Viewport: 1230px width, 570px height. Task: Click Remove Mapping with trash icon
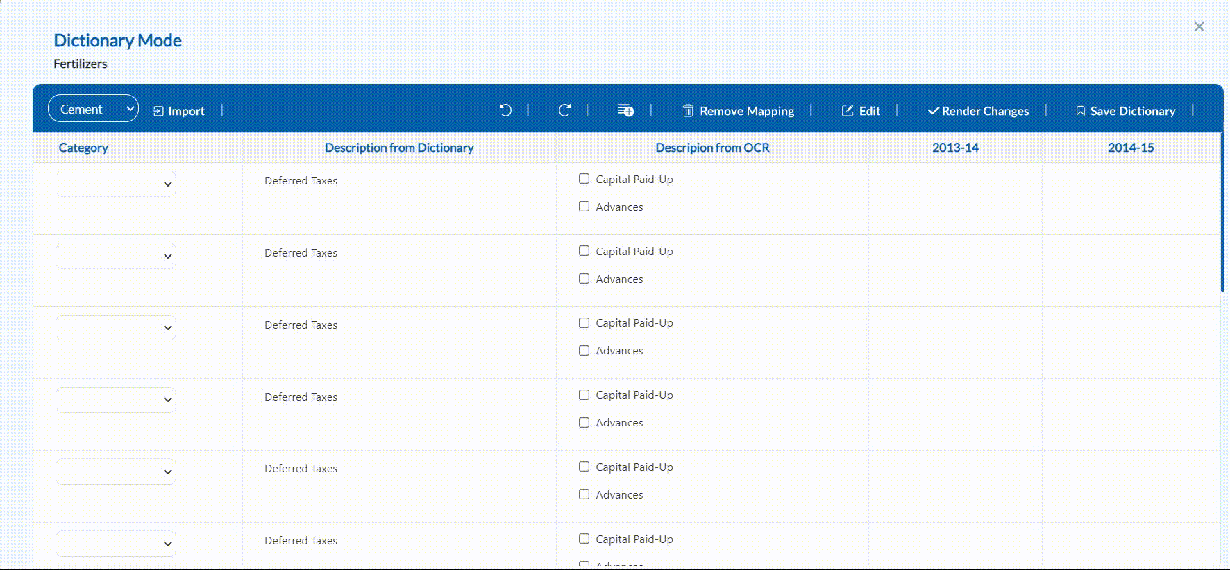tap(739, 111)
